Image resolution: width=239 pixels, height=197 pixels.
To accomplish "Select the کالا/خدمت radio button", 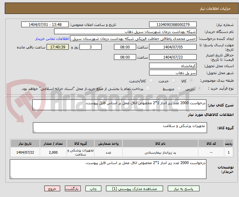I will 151,80.
